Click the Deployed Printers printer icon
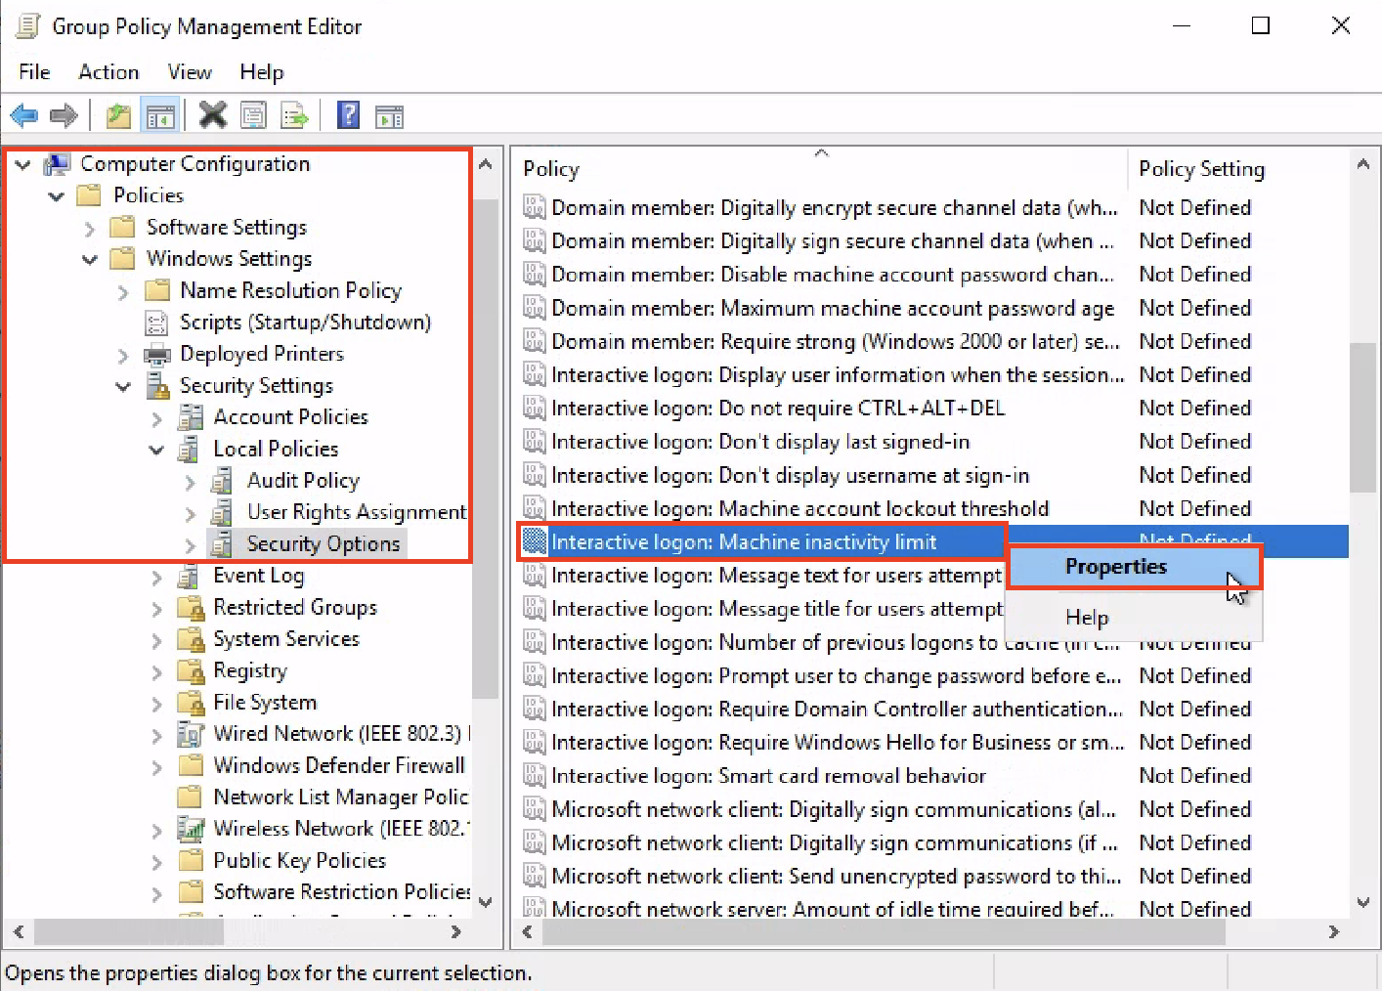This screenshot has height=991, width=1382. coord(157,354)
